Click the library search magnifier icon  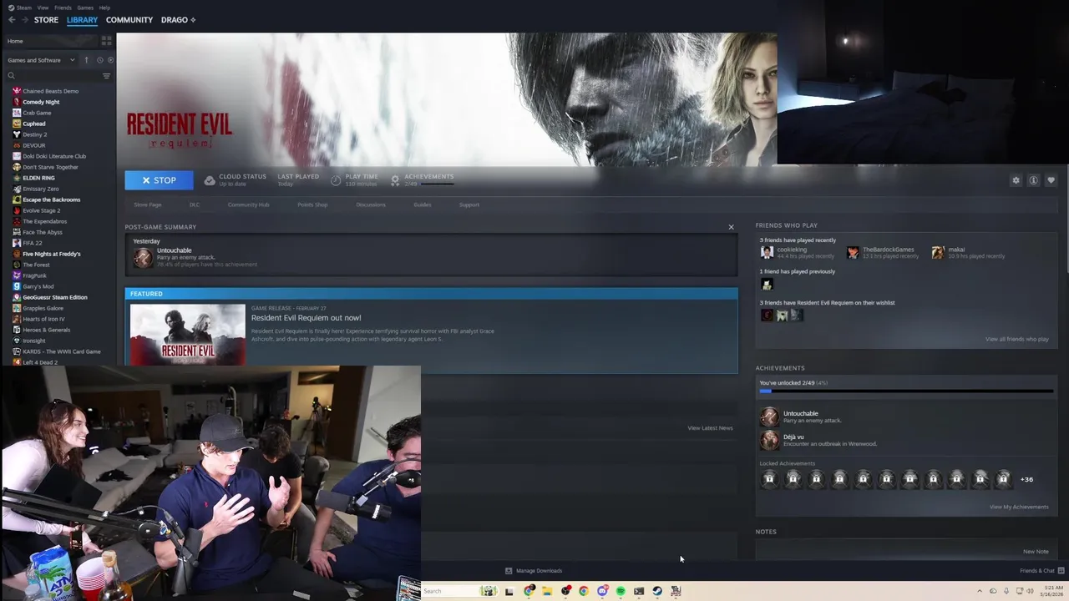click(11, 76)
